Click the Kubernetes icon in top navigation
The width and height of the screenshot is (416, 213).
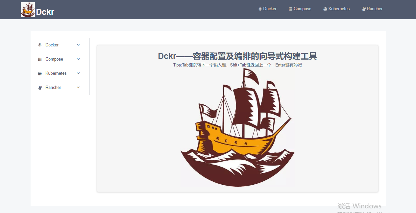(325, 9)
